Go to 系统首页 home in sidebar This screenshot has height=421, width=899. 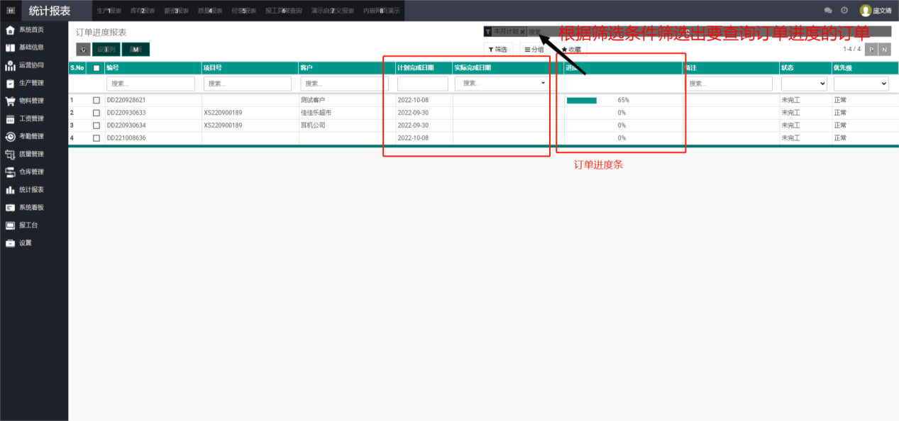(31, 30)
